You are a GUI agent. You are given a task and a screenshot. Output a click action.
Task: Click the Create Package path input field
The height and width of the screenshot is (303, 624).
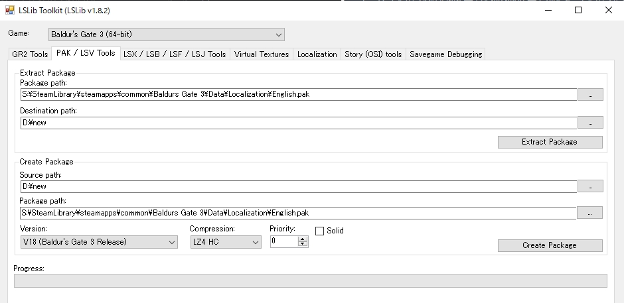click(x=299, y=213)
